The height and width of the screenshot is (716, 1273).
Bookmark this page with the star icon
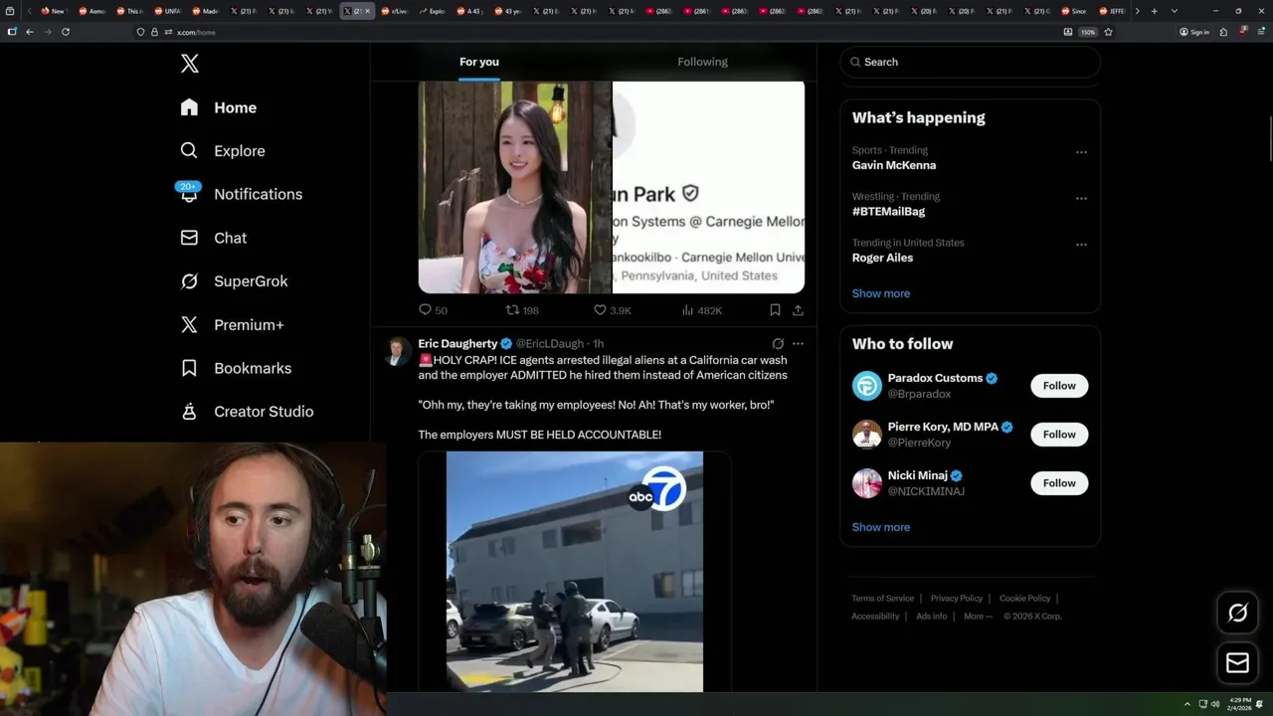pyautogui.click(x=1108, y=32)
